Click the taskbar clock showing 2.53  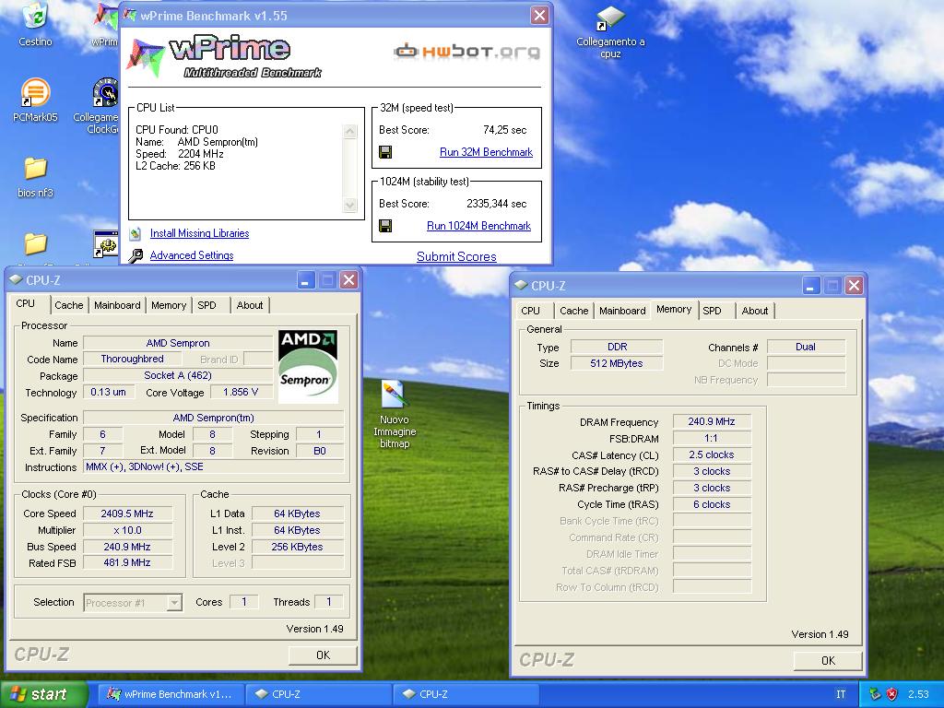(x=918, y=694)
